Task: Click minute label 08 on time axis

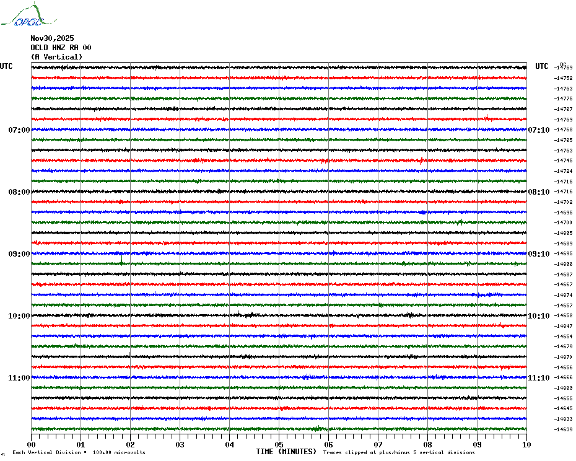Action: coord(427,444)
